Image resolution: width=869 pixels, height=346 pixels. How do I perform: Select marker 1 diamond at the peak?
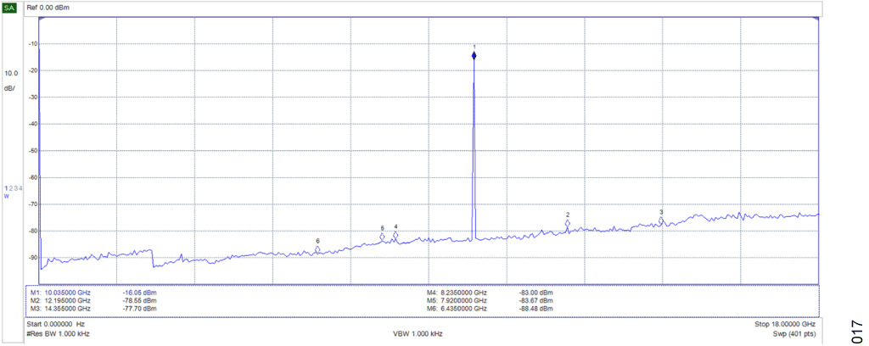point(474,56)
